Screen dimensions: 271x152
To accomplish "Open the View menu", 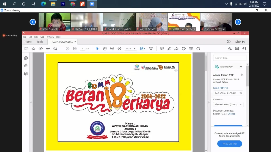I will pos(36,37).
